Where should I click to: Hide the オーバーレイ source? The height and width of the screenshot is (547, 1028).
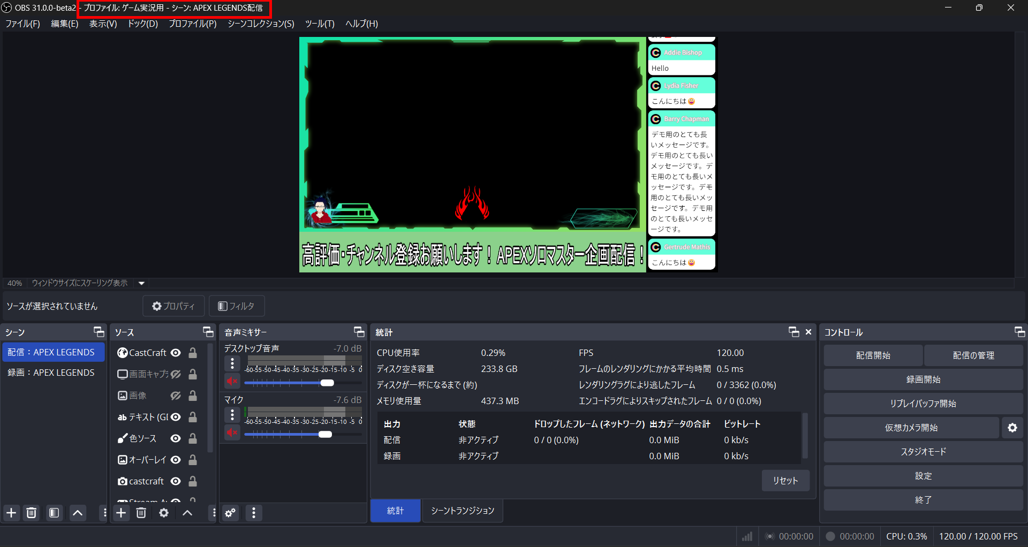coord(176,460)
